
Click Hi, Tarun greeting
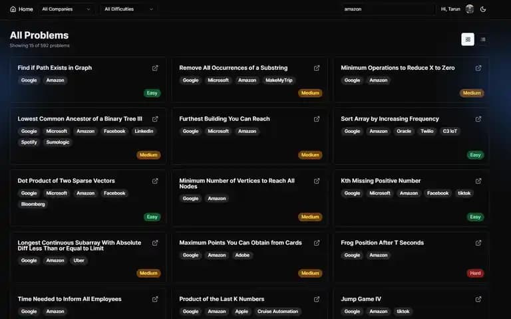(x=450, y=9)
